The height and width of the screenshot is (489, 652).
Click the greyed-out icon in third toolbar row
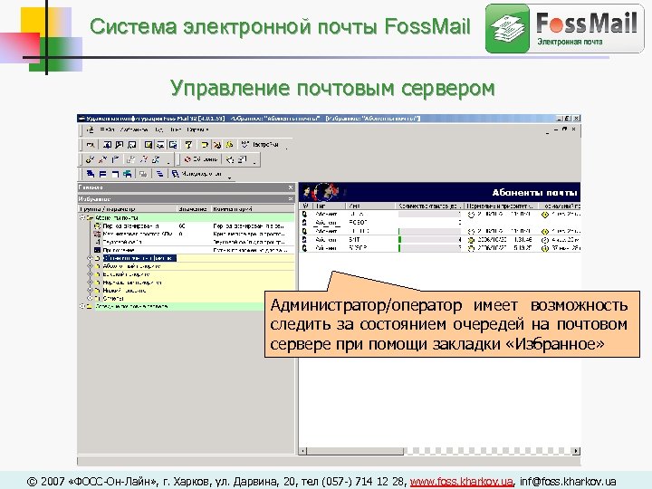(x=143, y=174)
